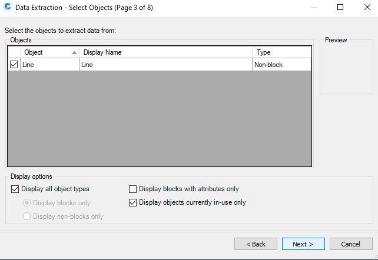Toggle Display all object types checkbox
The image size is (378, 260).
point(15,189)
